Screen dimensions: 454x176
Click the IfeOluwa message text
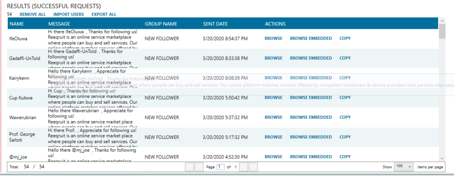[x=93, y=39]
